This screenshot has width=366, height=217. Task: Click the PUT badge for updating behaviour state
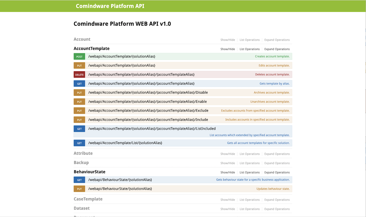click(x=79, y=189)
